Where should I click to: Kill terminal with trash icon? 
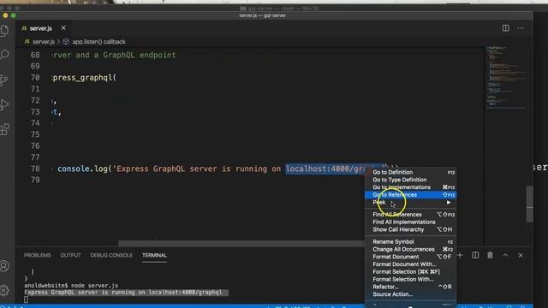490,255
